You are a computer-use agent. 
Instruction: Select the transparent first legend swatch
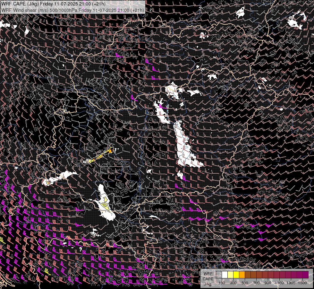[x=219, y=275]
